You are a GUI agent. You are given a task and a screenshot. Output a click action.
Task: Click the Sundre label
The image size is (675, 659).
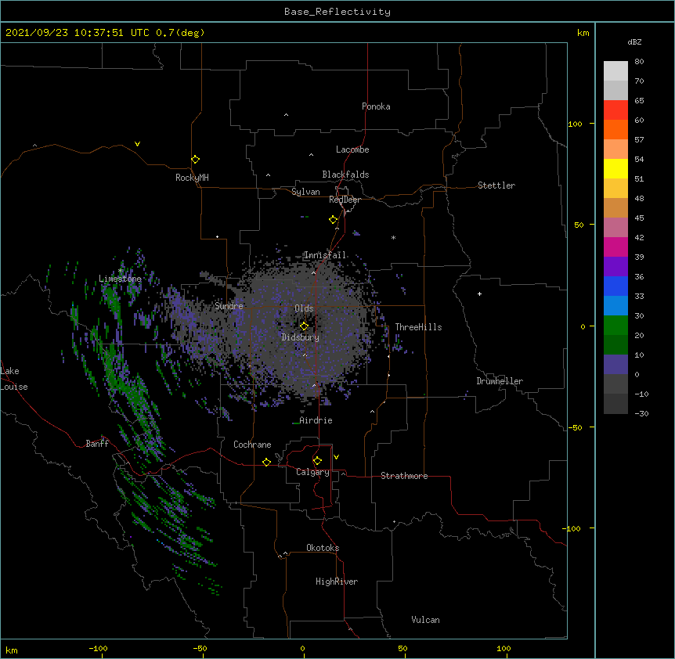click(x=229, y=306)
